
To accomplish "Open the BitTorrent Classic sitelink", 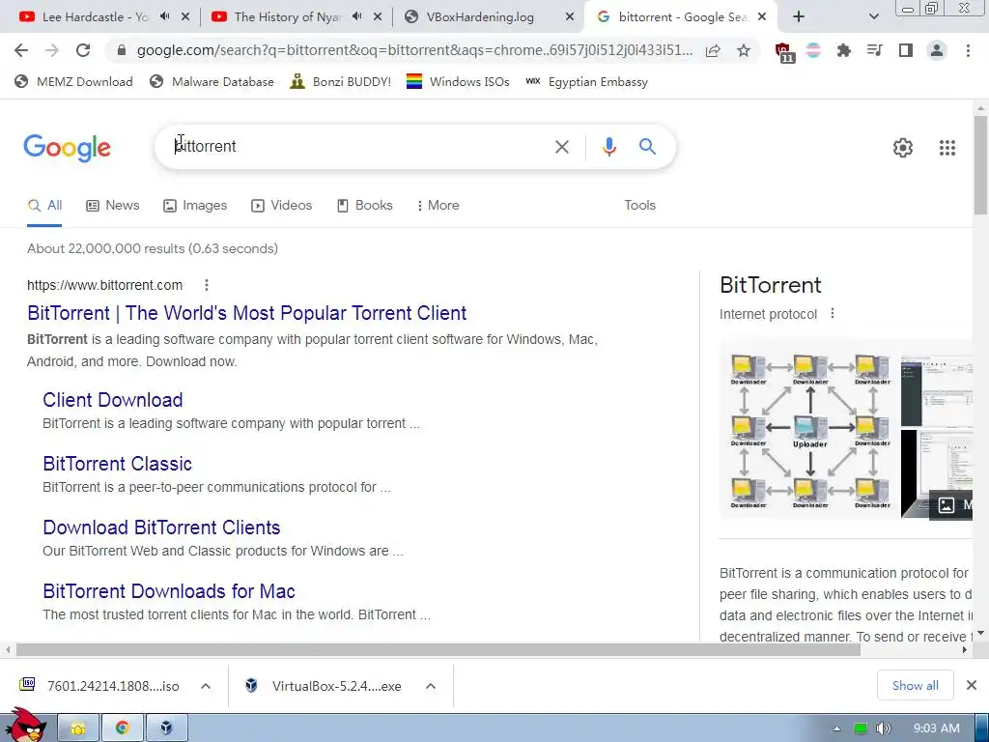I will point(117,464).
